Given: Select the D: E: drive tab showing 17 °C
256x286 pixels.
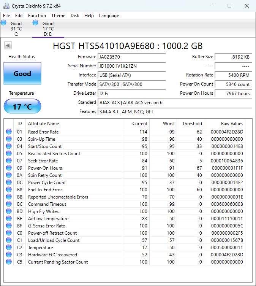Looking at the screenshot, I should (x=48, y=29).
